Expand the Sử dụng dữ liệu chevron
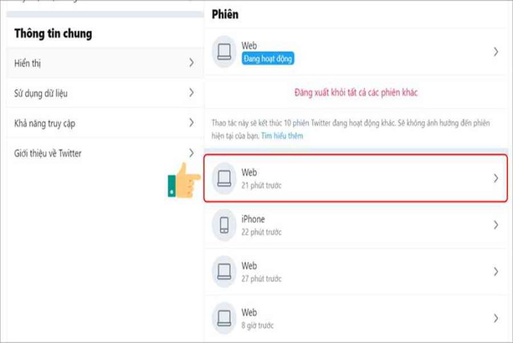This screenshot has height=343, width=513. pyautogui.click(x=191, y=93)
